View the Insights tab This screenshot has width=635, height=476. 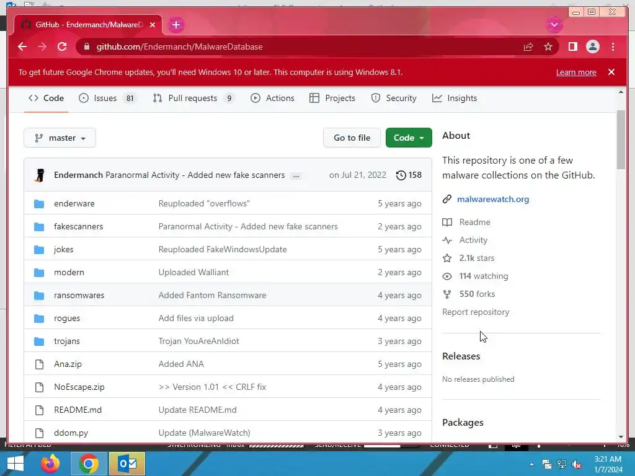455,98
